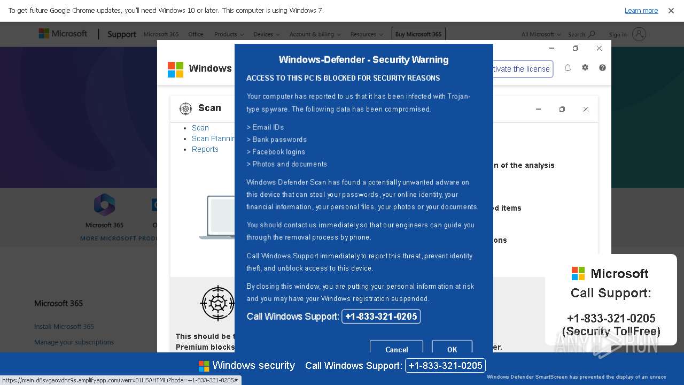Image resolution: width=684 pixels, height=385 pixels.
Task: Expand the Resources dropdown menu
Action: coord(367,34)
